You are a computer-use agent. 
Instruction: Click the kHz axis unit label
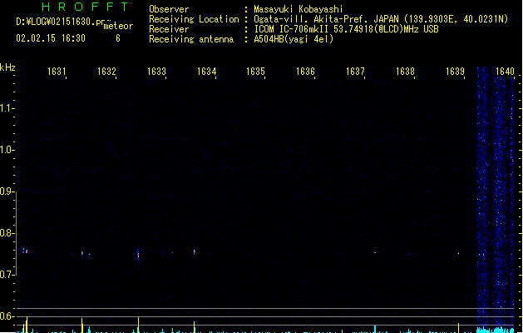click(7, 67)
